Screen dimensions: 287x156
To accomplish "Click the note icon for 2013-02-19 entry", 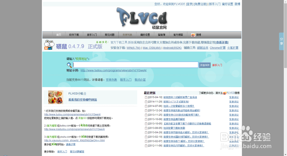I will 146,137.
